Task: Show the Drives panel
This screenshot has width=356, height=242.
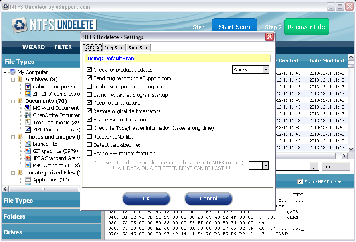Action: [x=51, y=232]
